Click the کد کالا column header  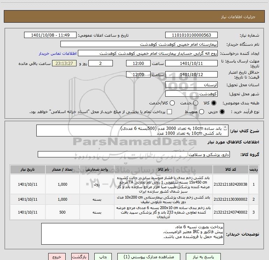(231, 170)
